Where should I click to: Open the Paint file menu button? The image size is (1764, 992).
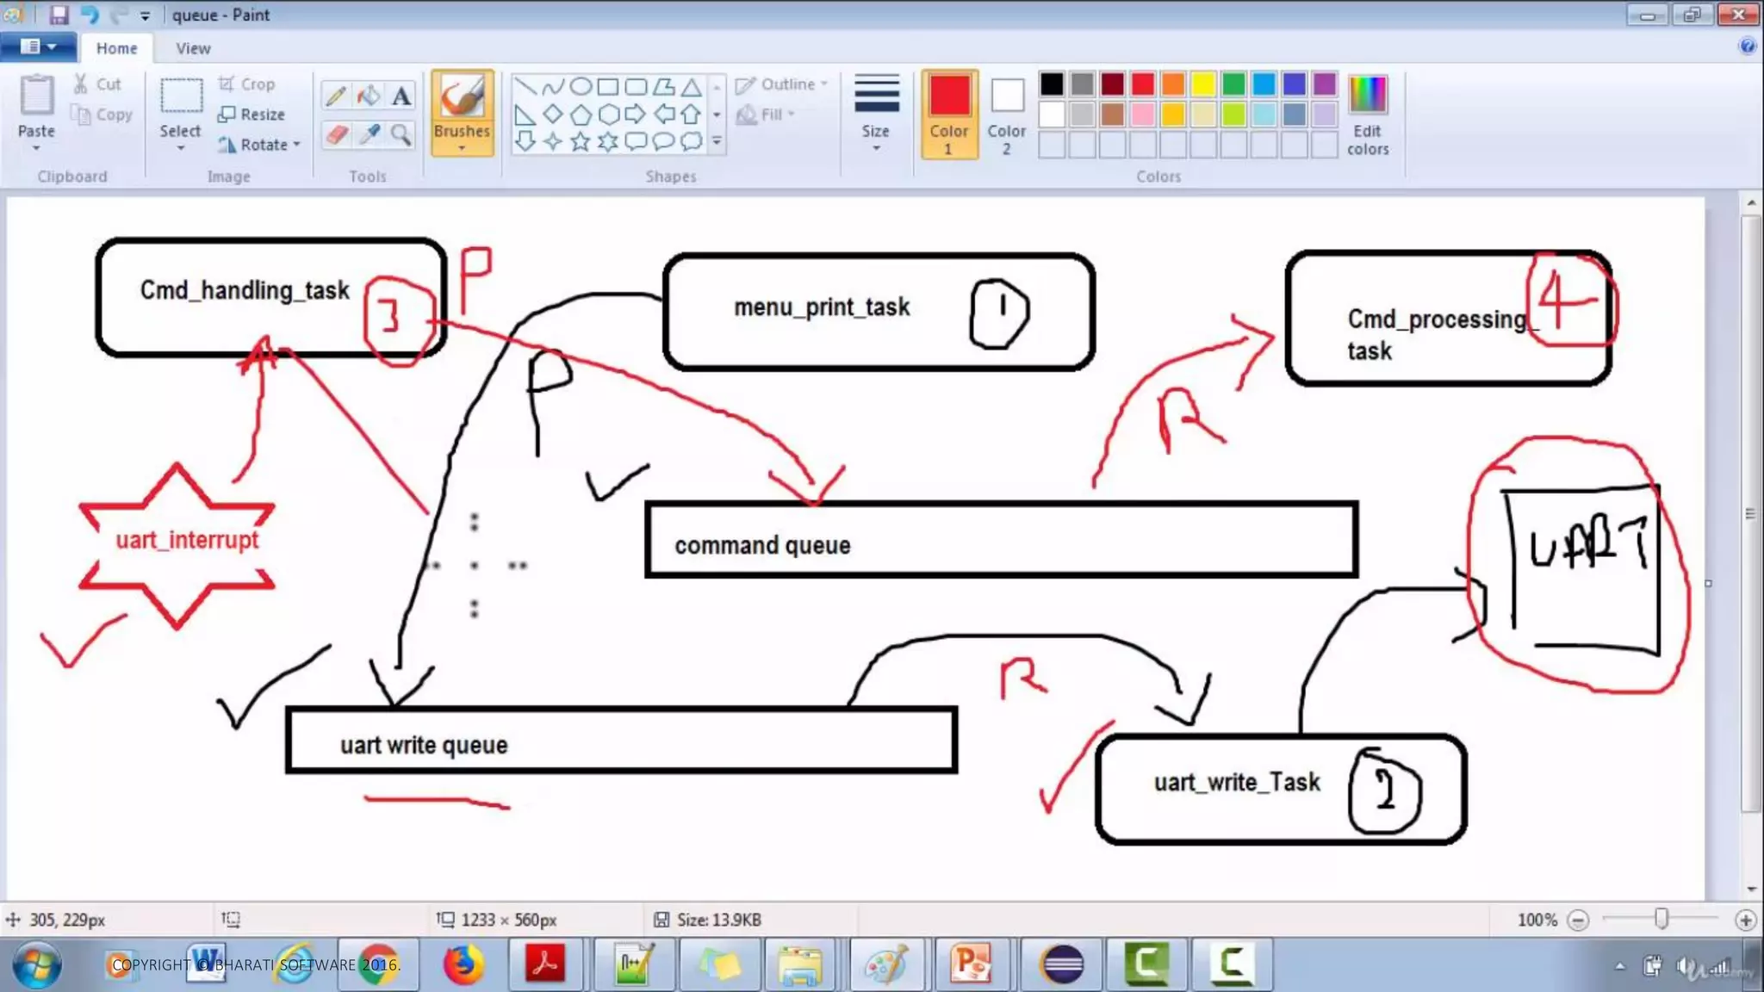38,46
